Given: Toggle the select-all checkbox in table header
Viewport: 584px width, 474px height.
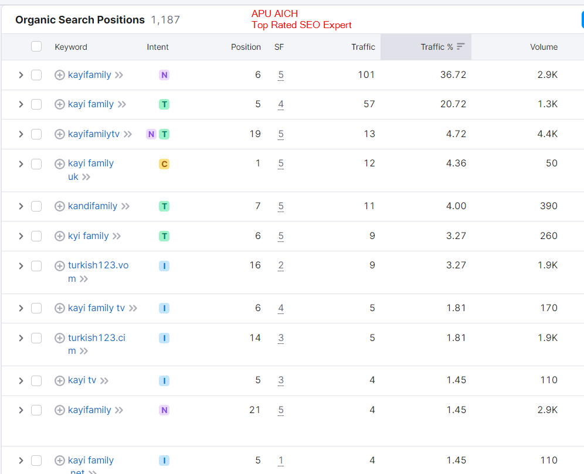Looking at the screenshot, I should pyautogui.click(x=36, y=46).
